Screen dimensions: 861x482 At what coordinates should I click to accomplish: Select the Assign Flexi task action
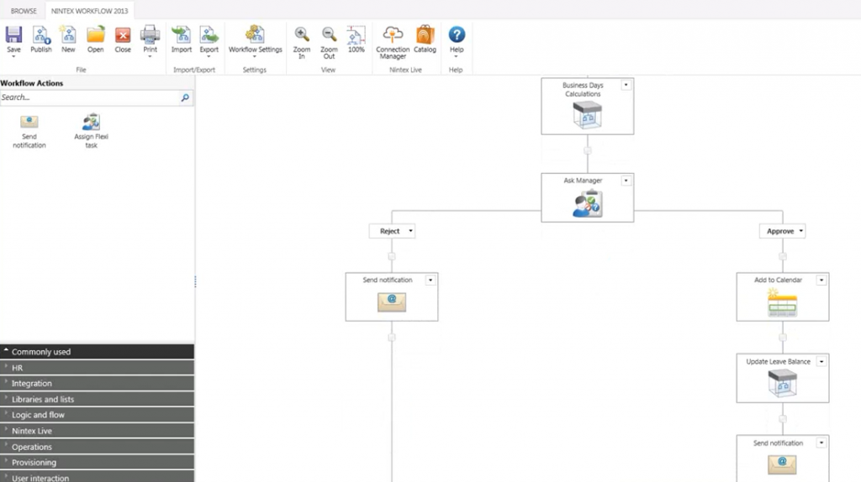(x=91, y=123)
